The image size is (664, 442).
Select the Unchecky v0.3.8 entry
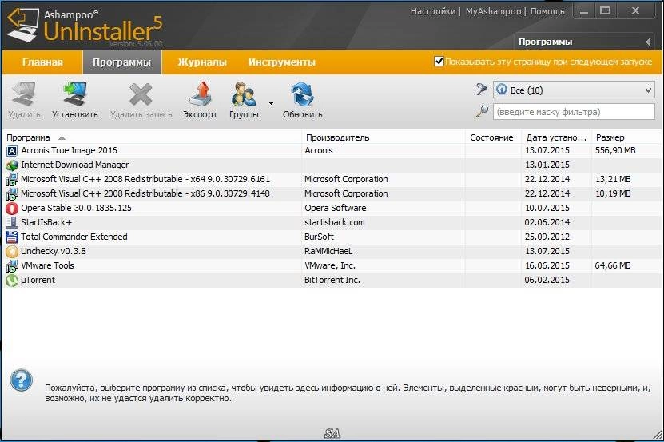point(332,251)
